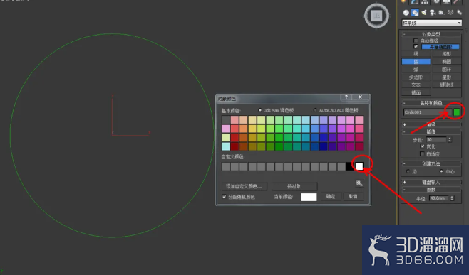Collapse the 创建方法 rollout

431,163
